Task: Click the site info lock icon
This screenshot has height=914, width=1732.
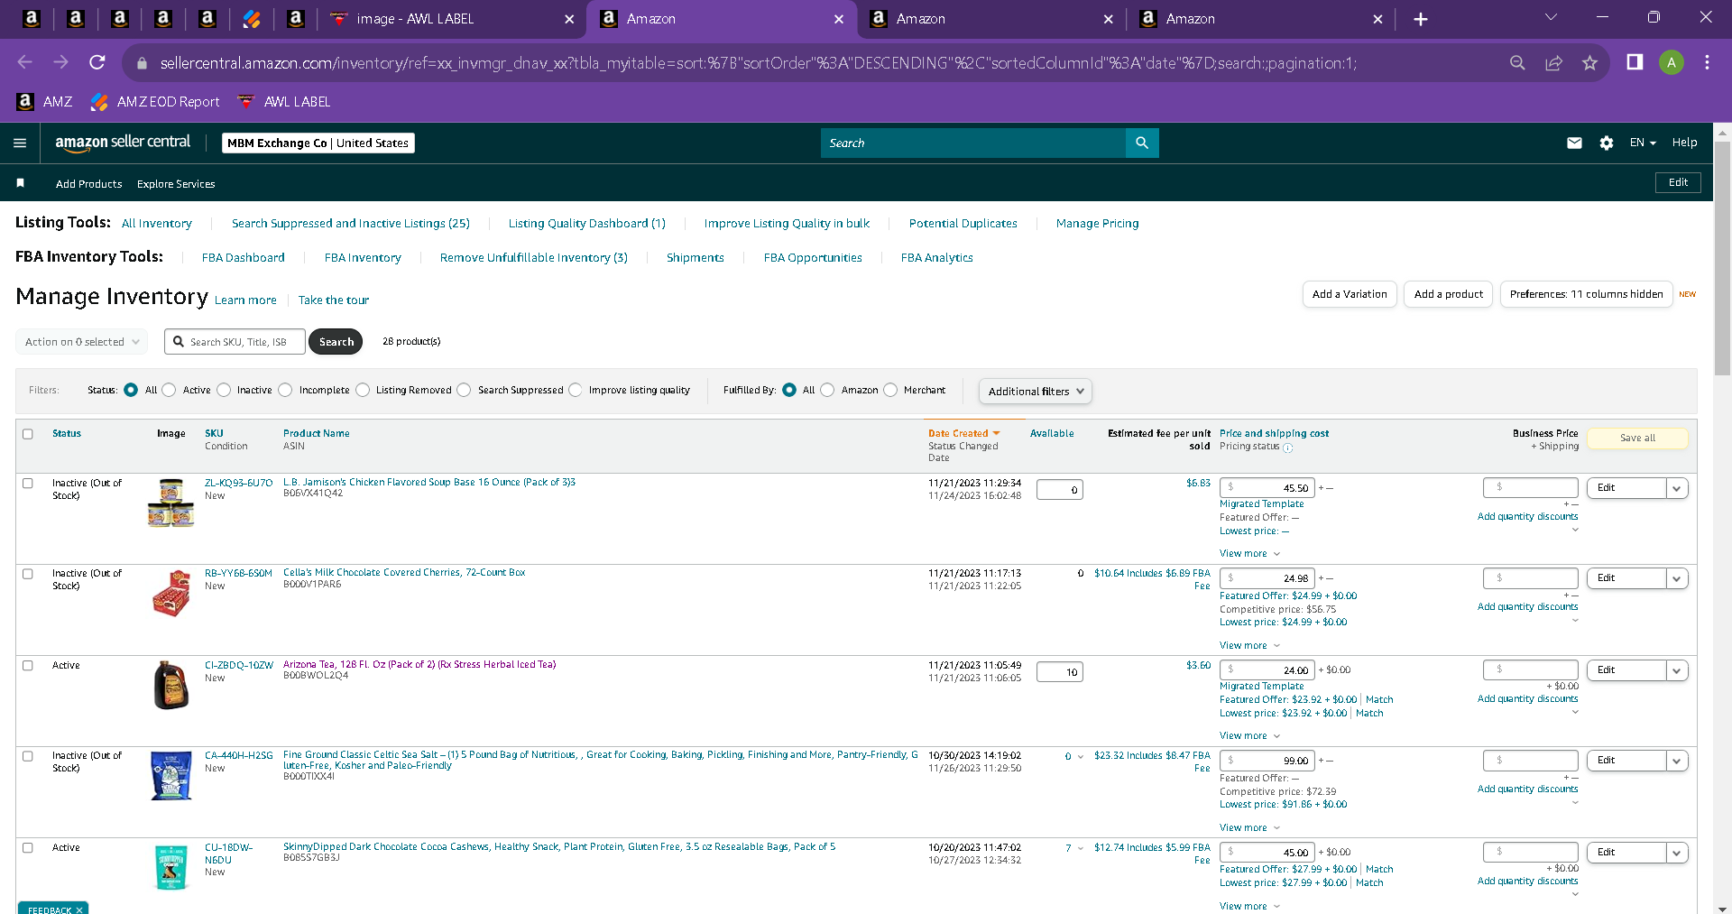Action: 141,63
